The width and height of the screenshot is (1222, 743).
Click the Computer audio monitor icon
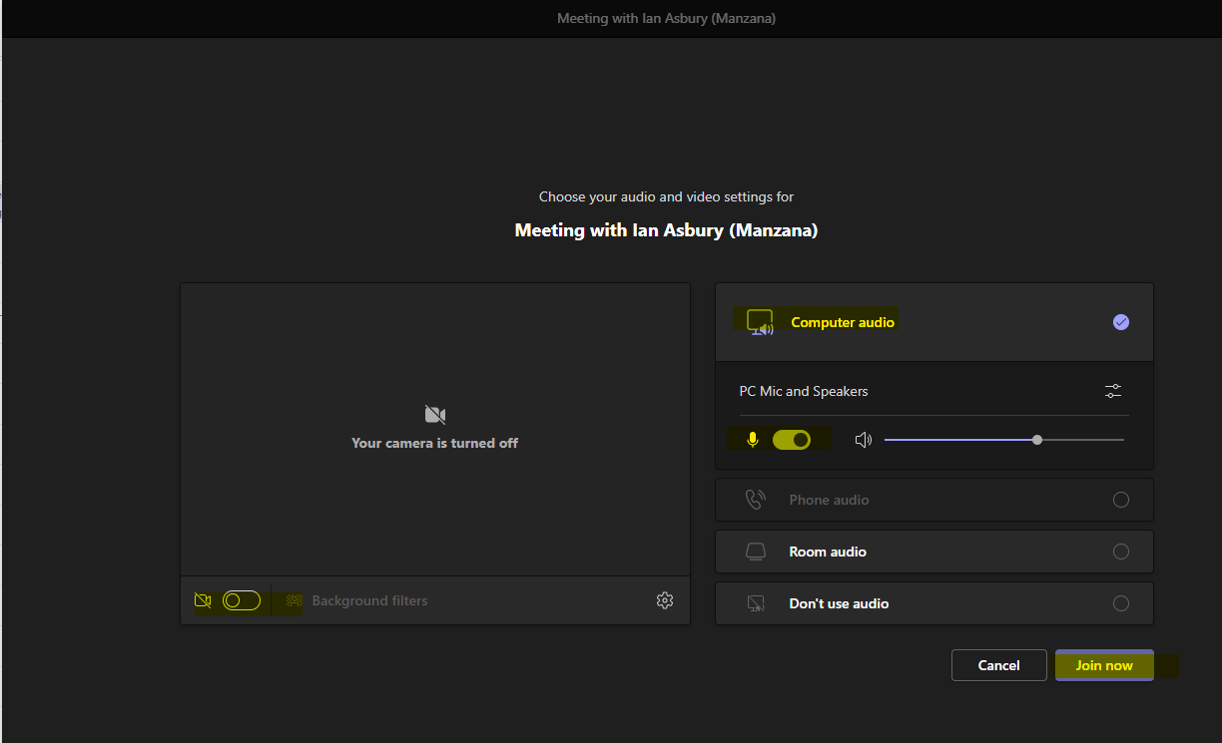pyautogui.click(x=761, y=322)
